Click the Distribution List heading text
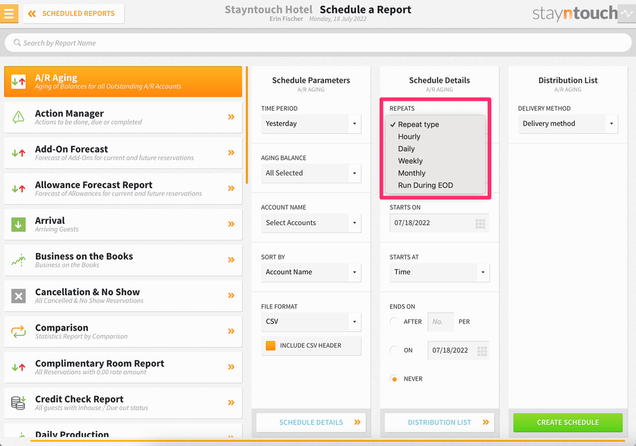 coord(568,80)
